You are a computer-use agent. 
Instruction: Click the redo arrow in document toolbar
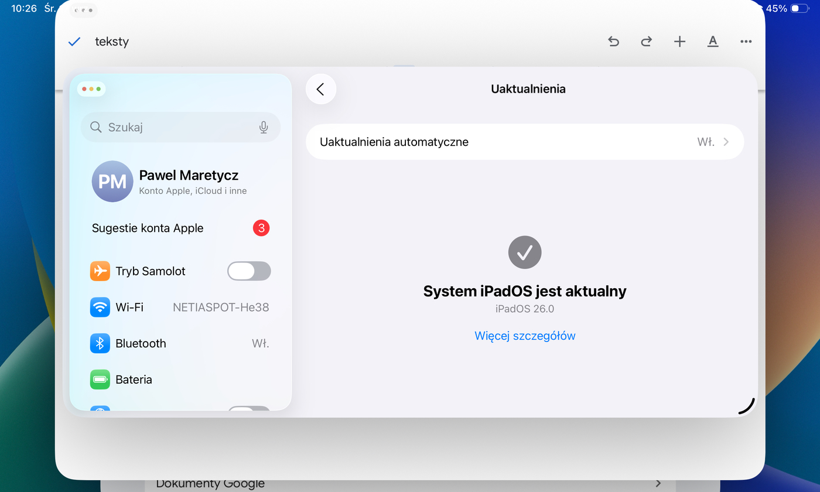[x=646, y=42]
